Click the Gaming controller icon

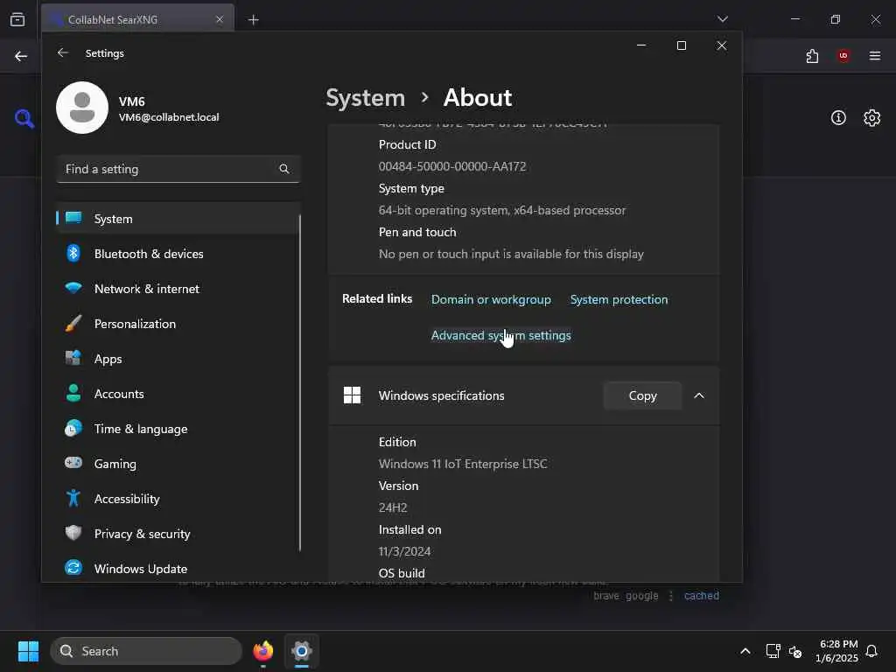[x=73, y=463]
